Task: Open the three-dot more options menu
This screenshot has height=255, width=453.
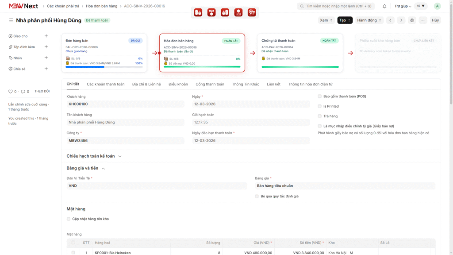Action: (423, 20)
